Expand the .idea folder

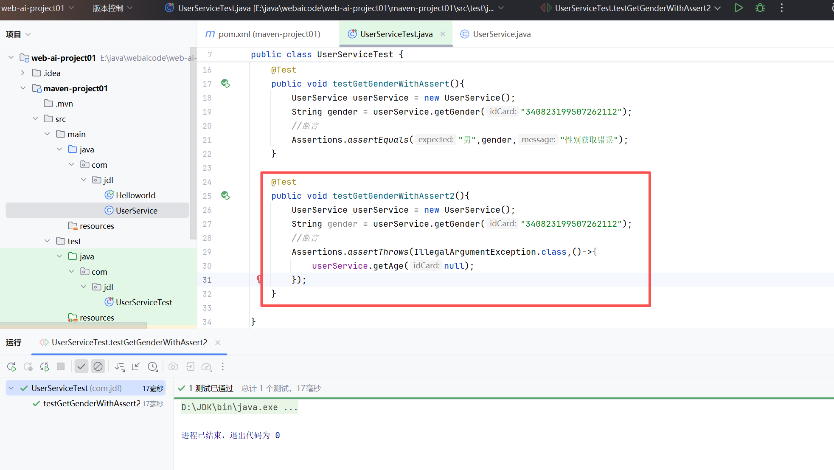(23, 73)
